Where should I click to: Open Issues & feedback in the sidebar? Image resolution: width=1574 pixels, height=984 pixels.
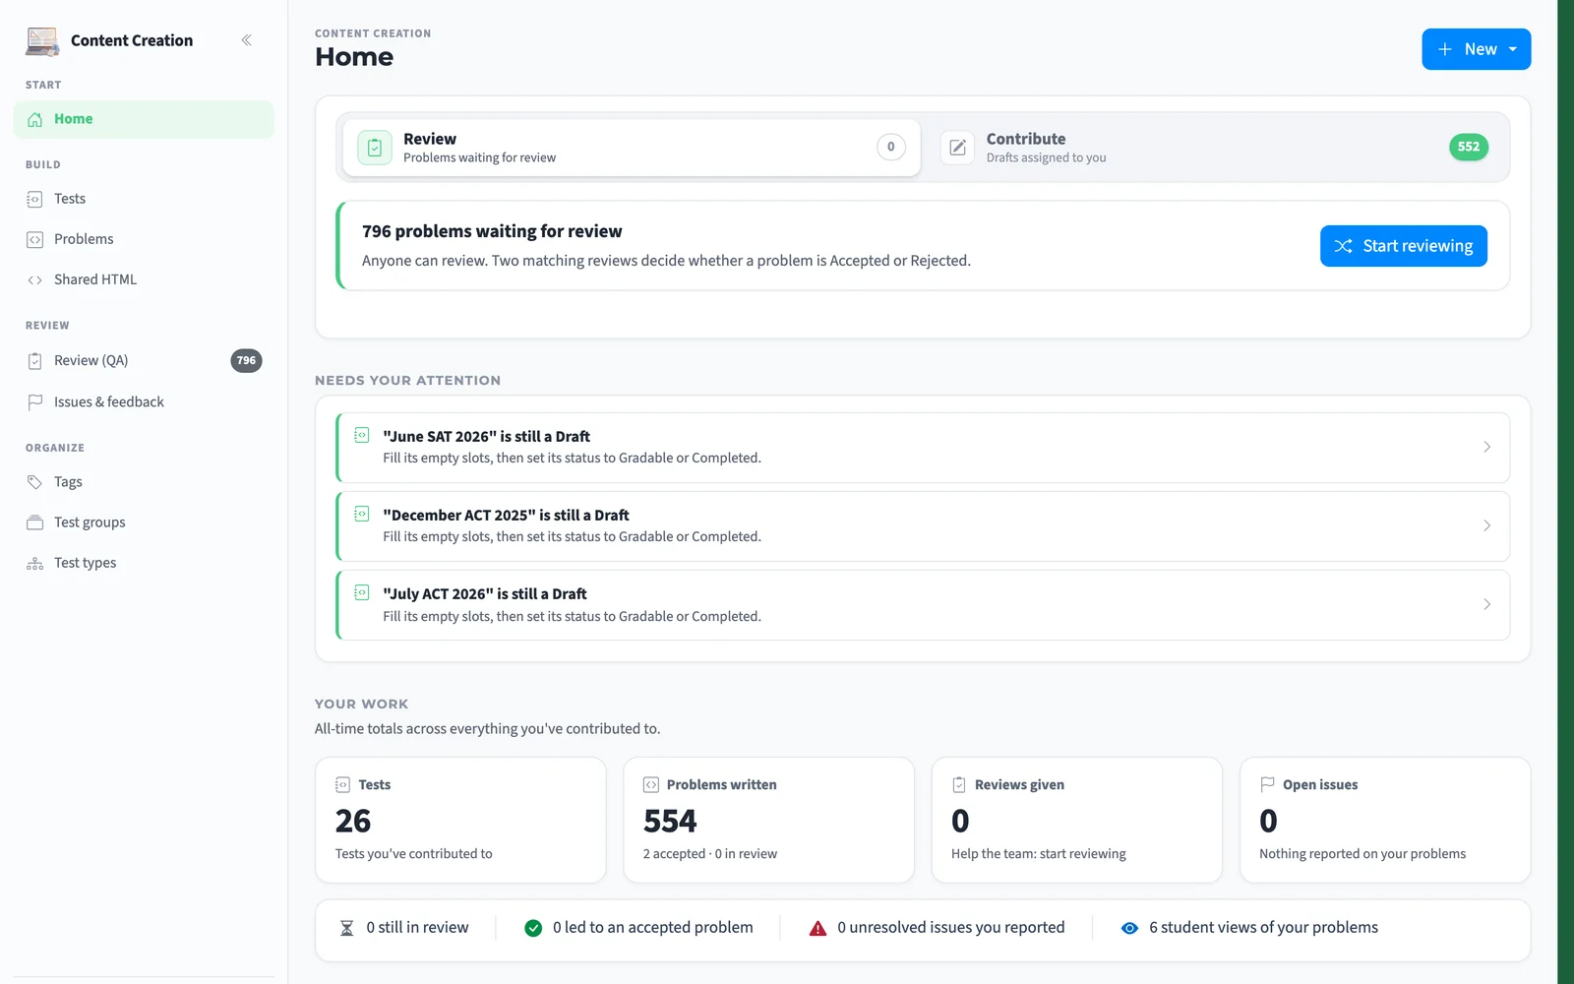coord(144,401)
